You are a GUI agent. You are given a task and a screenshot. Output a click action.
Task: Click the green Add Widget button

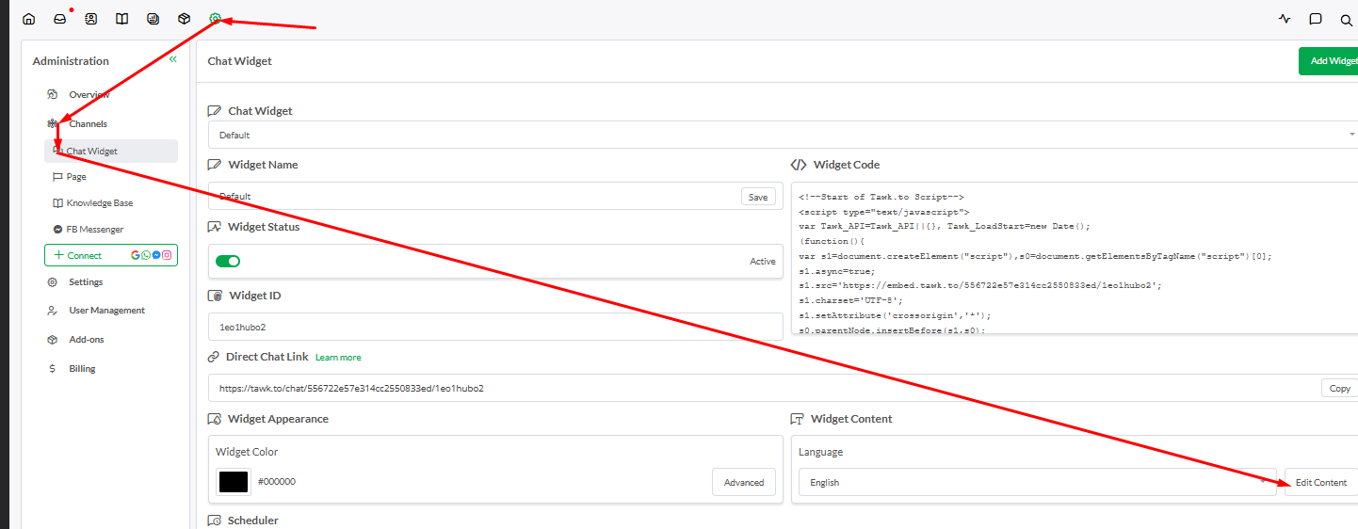pos(1328,61)
